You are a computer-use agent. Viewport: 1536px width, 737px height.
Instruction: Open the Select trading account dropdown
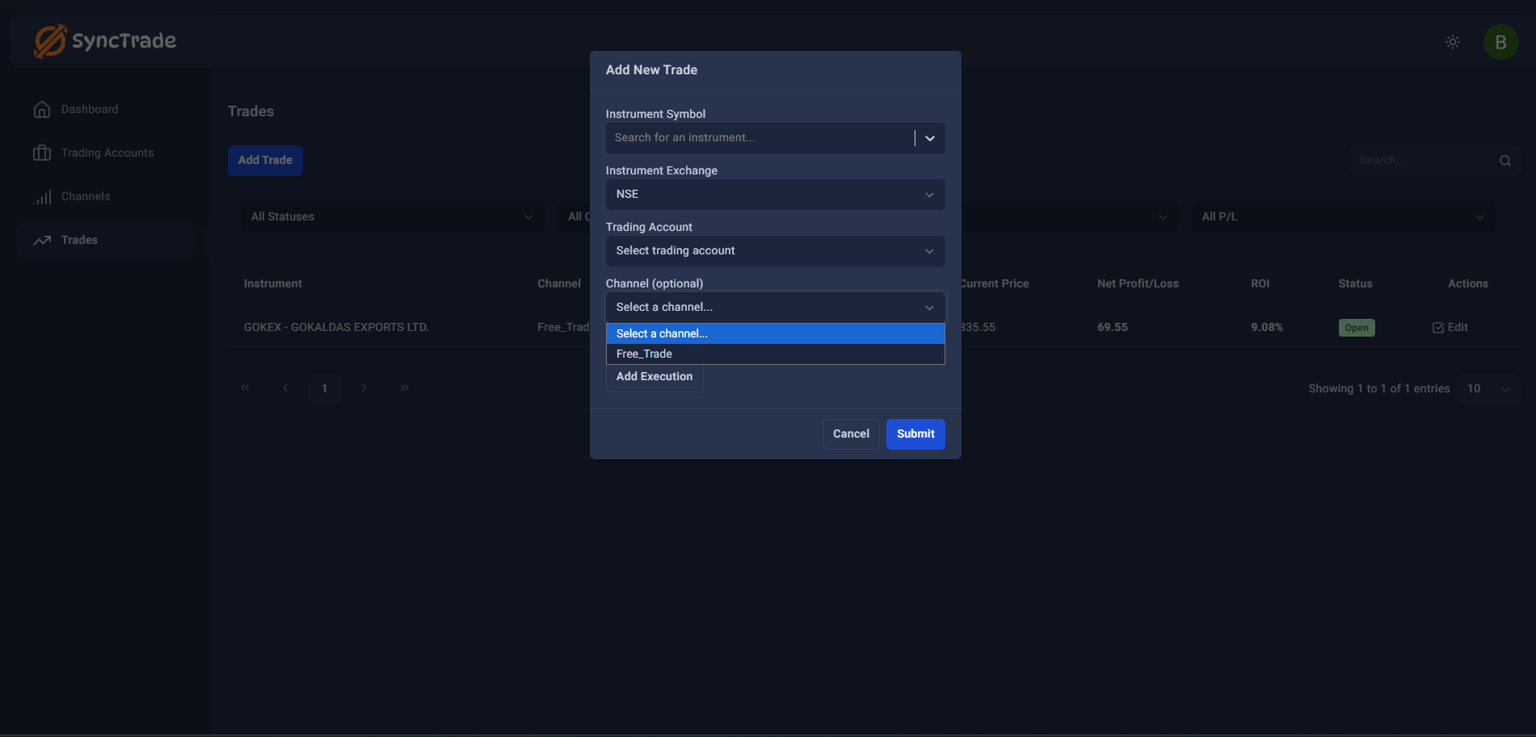[x=774, y=251]
